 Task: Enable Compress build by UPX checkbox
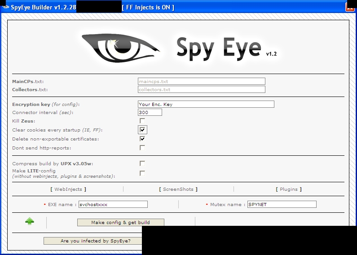(x=142, y=163)
